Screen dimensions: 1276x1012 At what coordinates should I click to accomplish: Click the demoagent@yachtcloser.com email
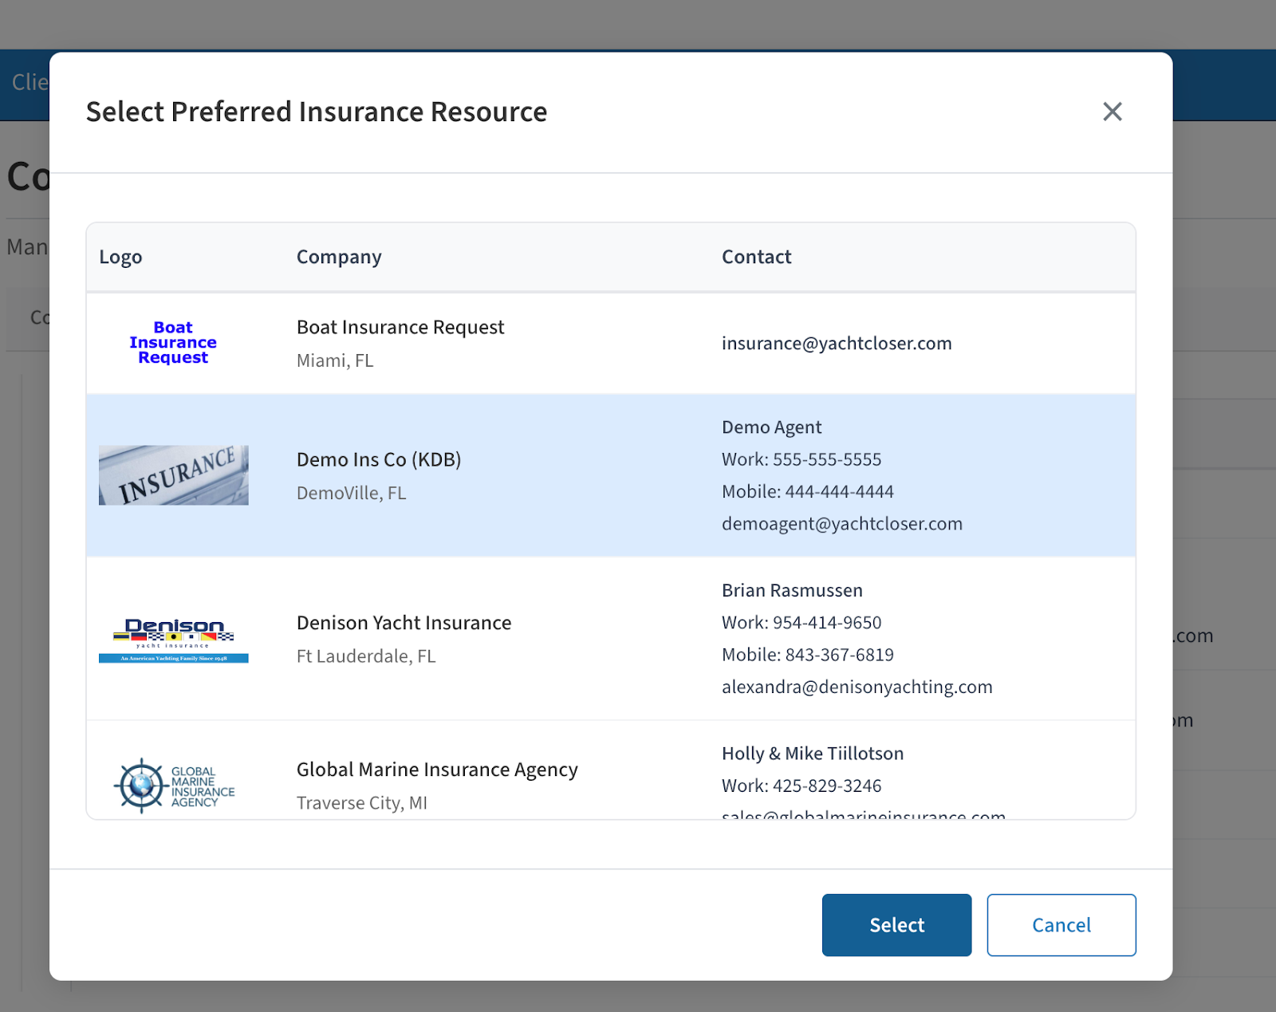pos(842,524)
